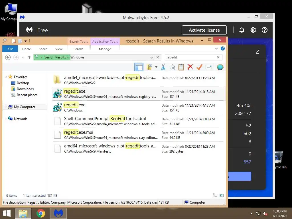
Task: Expand the address bar history dropdown
Action: pos(152,57)
